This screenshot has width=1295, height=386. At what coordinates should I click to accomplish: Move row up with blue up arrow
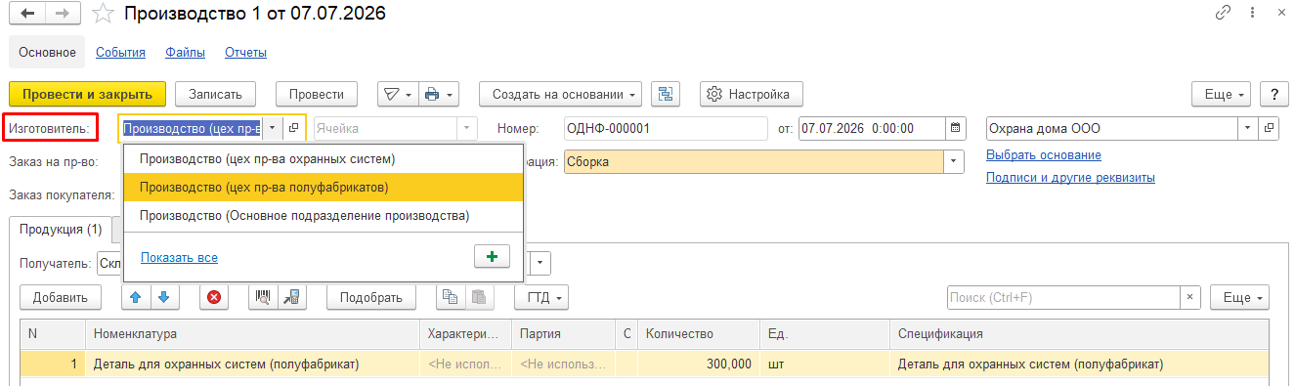pos(136,297)
